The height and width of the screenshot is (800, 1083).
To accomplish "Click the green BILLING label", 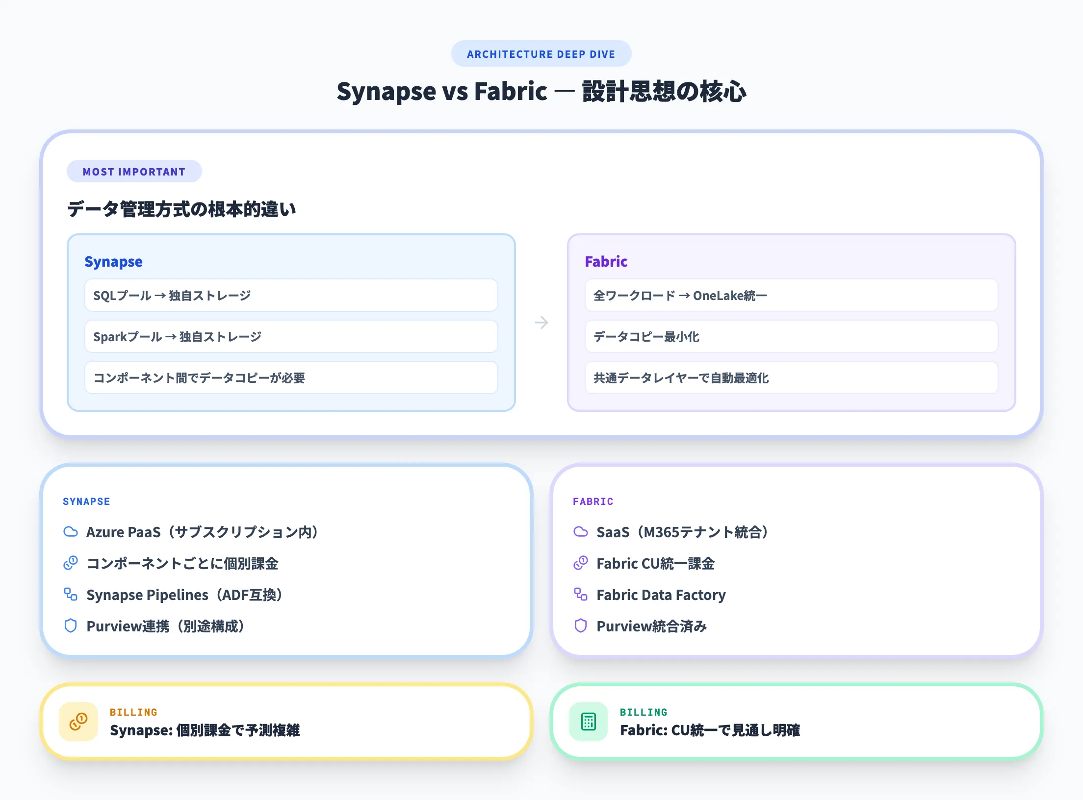I will tap(644, 712).
